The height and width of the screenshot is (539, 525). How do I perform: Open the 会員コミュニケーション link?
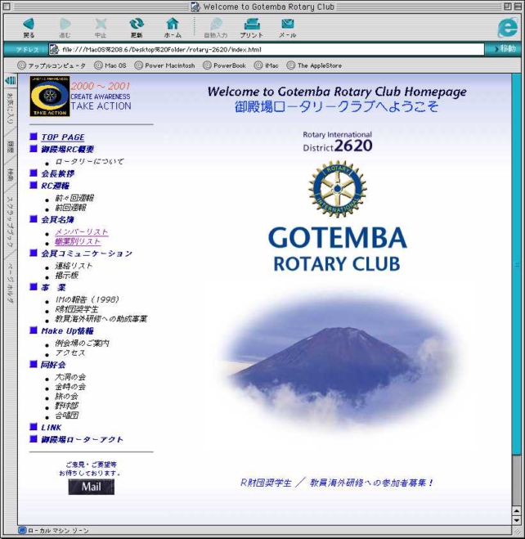[x=87, y=254]
